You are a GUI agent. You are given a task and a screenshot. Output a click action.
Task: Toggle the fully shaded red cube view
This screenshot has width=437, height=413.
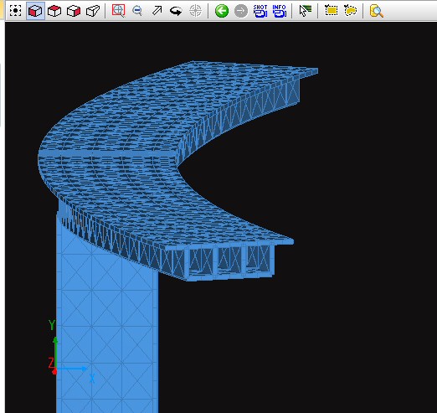(35, 11)
